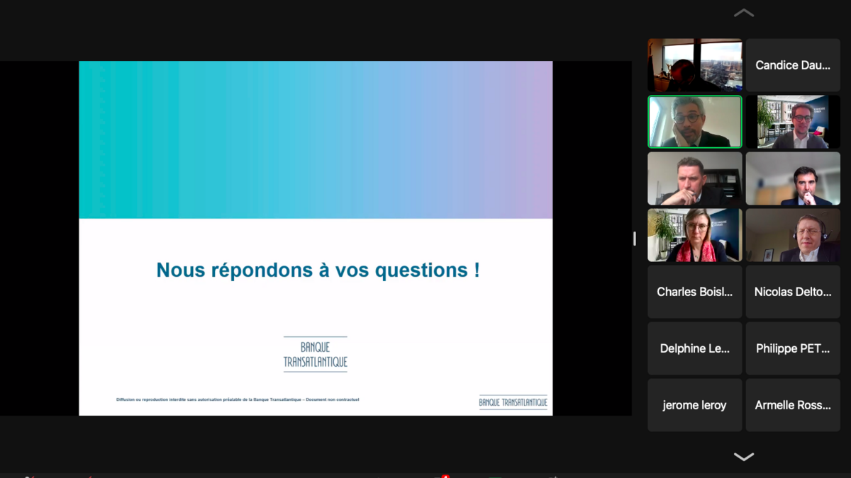Select video tile of person wearing a headset
Image resolution: width=851 pixels, height=478 pixels.
792,235
